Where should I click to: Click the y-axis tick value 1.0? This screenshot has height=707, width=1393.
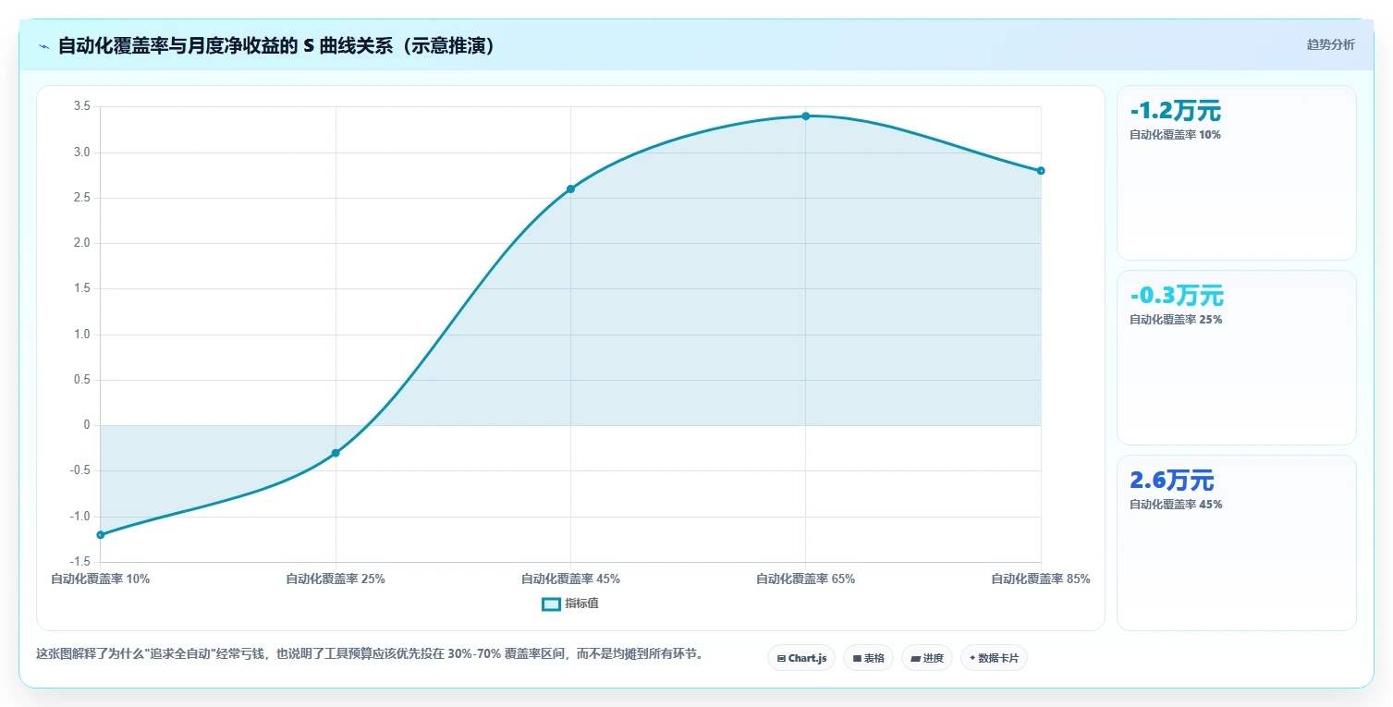[x=81, y=335]
